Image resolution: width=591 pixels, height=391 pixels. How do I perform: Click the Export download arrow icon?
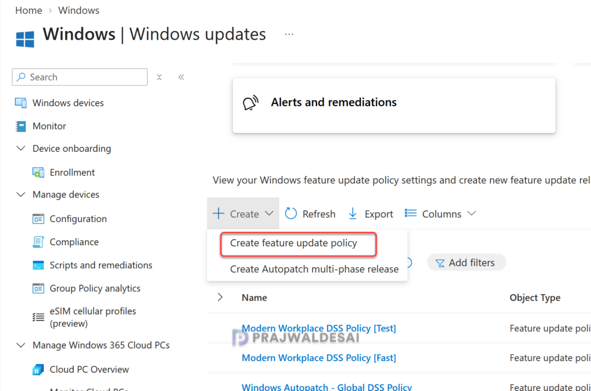pos(353,213)
